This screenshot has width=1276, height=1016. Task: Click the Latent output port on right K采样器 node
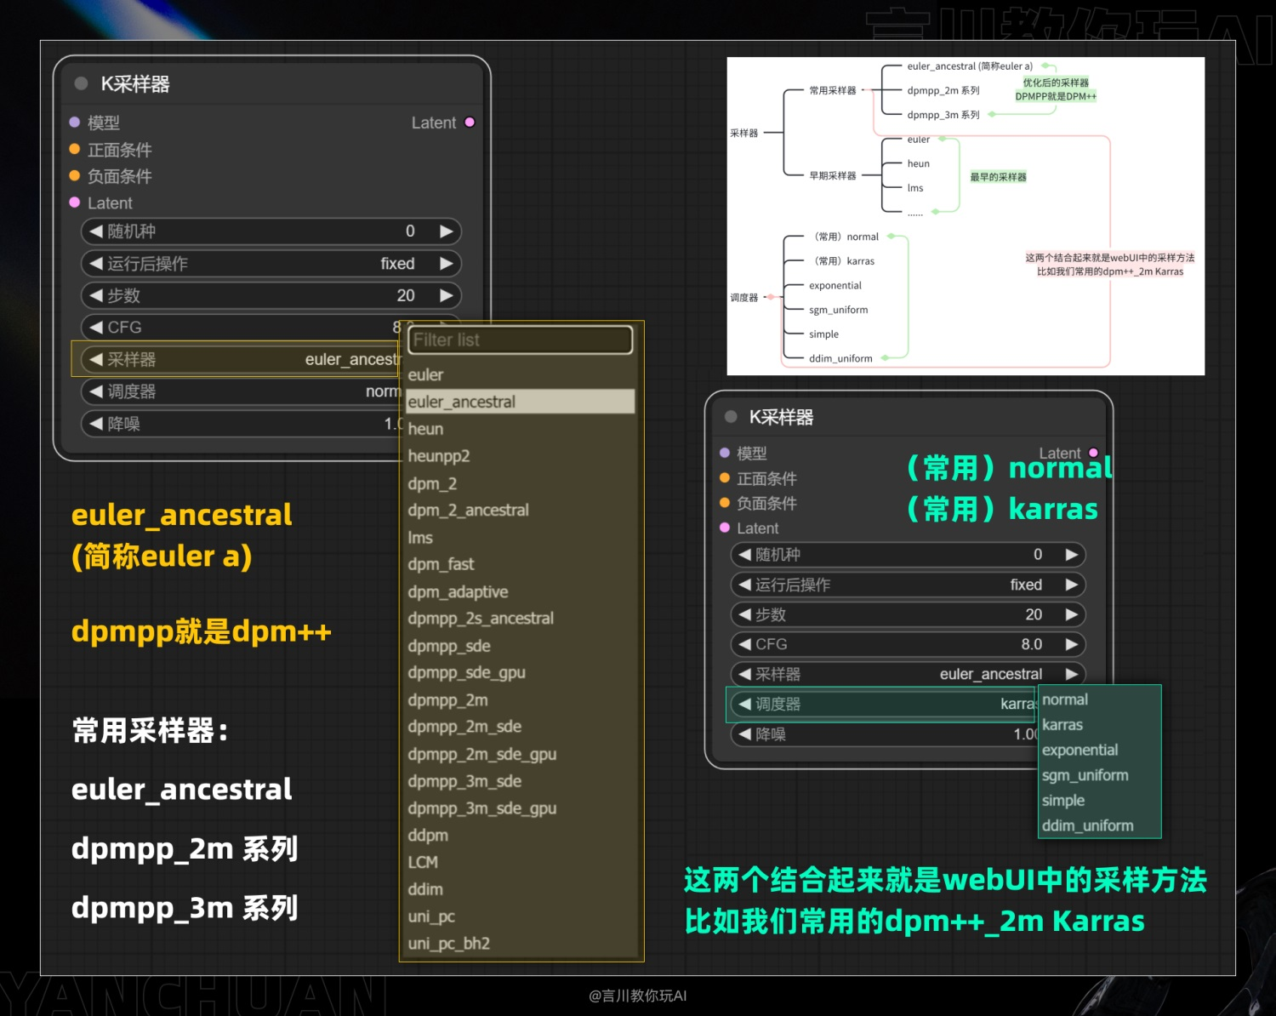(1094, 453)
